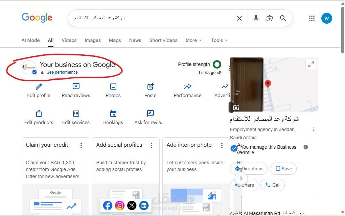Click the brown door business photo
The width and height of the screenshot is (345, 216).
pos(247,85)
